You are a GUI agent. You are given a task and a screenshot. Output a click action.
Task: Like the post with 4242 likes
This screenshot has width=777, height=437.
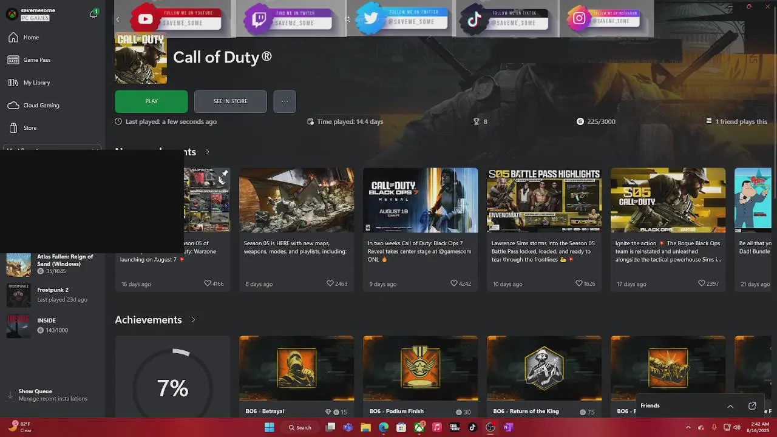click(455, 283)
